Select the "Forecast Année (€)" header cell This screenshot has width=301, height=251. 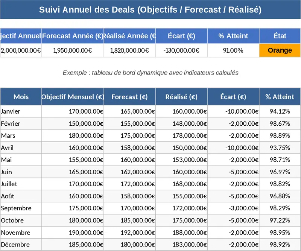tap(73, 36)
